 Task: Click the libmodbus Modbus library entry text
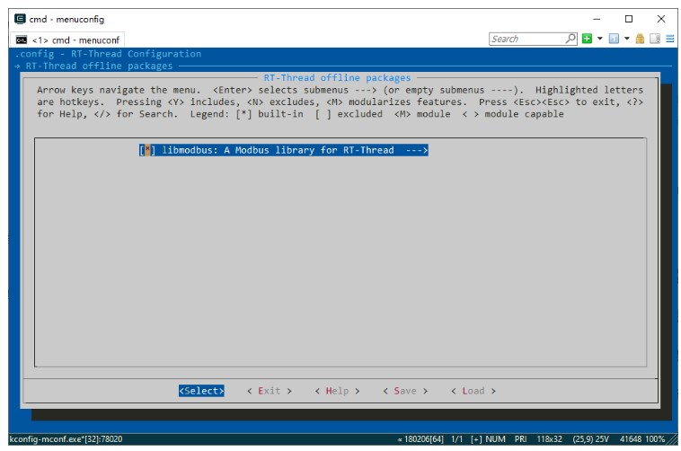[x=278, y=150]
